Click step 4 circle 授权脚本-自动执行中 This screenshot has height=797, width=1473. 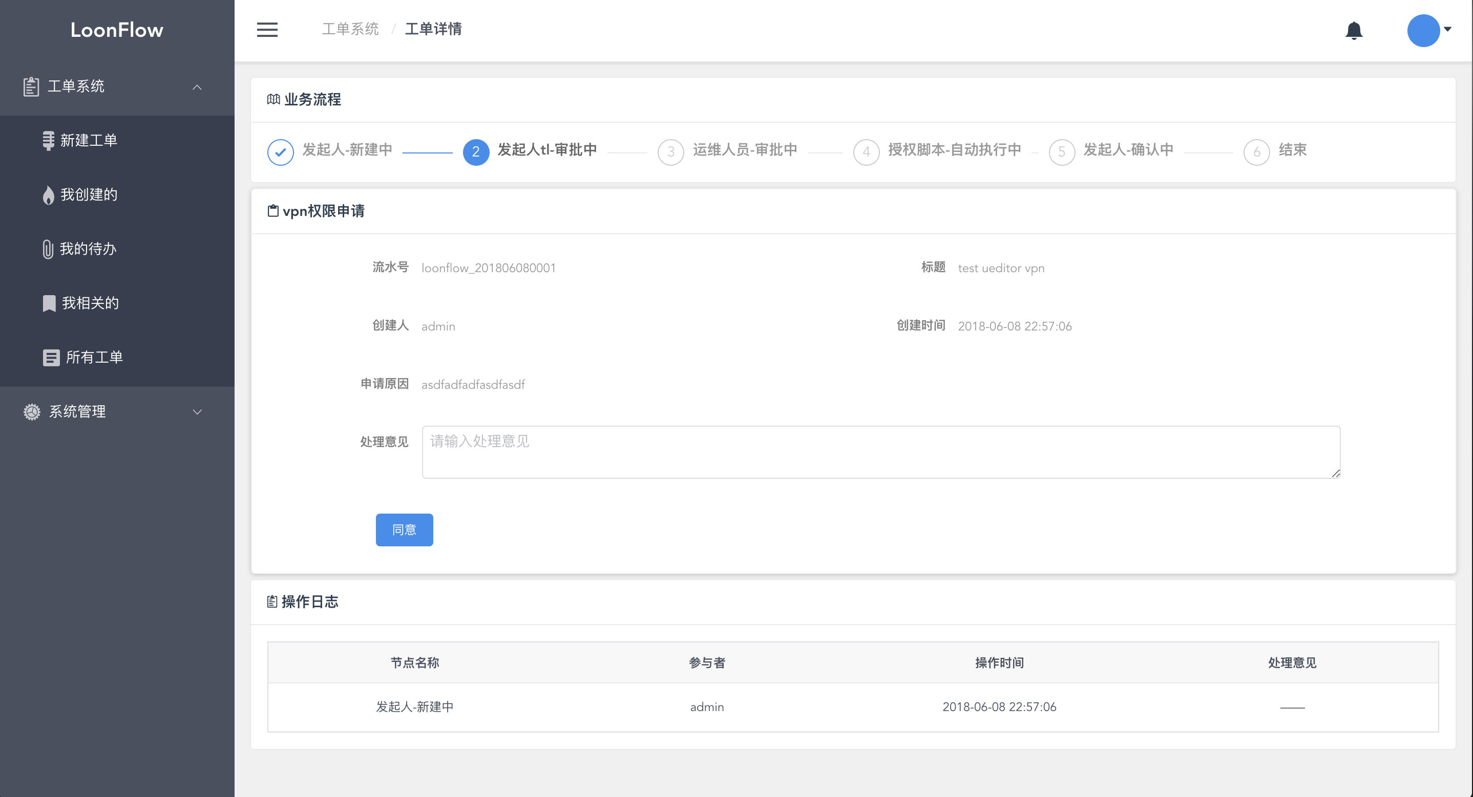(x=866, y=152)
